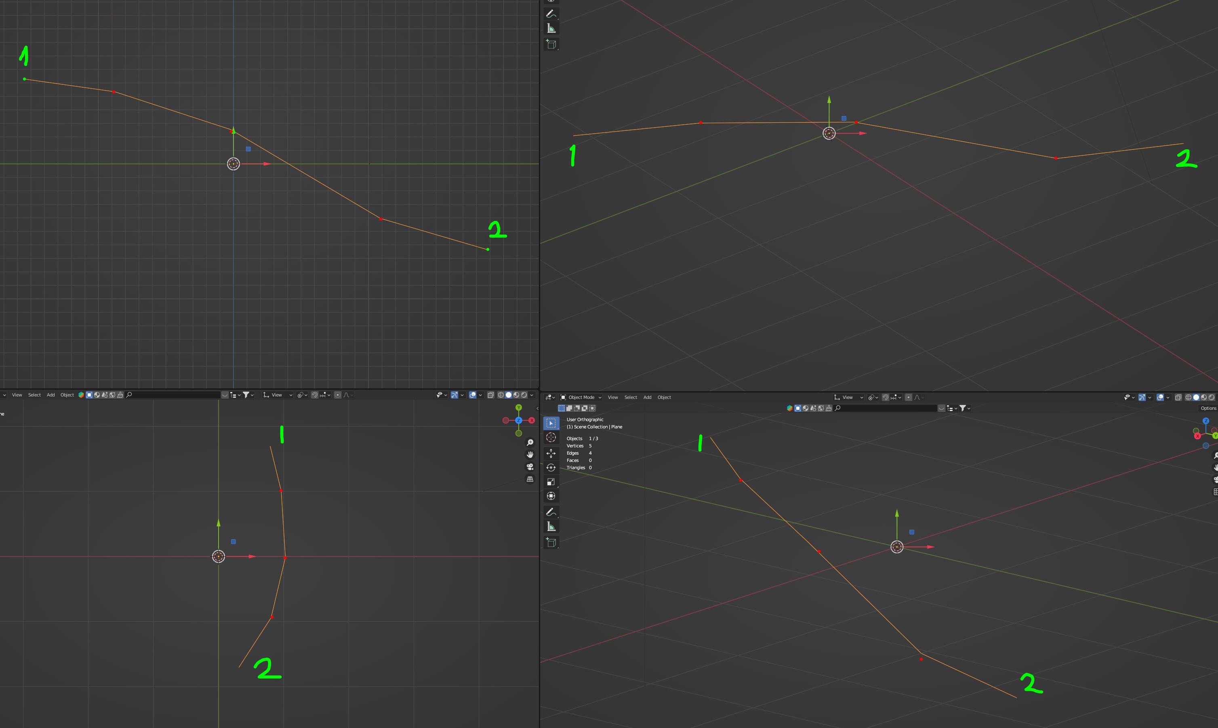This screenshot has width=1218, height=728.
Task: Choose Extend selection mode icon
Action: click(x=569, y=408)
